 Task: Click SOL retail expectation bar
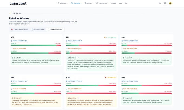click(x=147, y=45)
